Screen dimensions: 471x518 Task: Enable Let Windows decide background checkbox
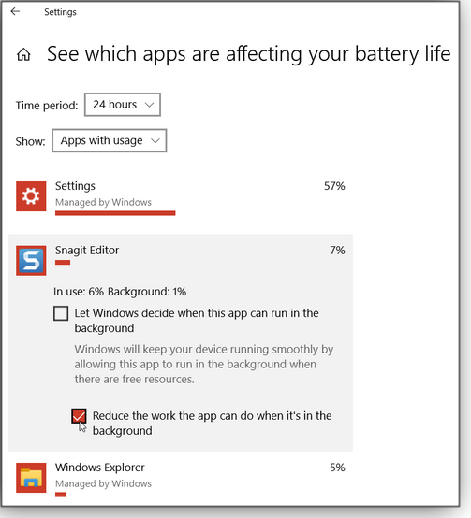61,313
